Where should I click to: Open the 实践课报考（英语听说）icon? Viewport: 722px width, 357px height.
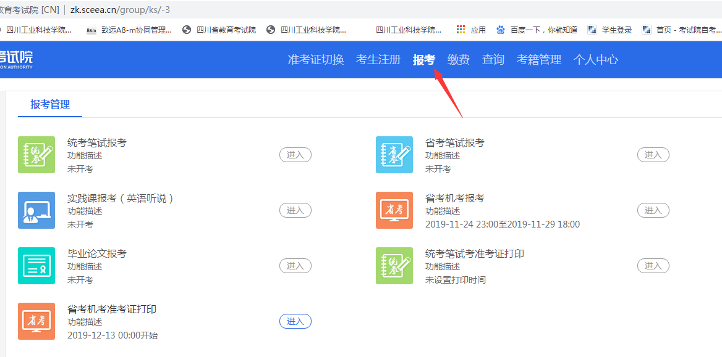click(x=36, y=210)
